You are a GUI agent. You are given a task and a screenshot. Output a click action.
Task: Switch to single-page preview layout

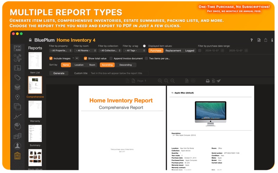coord(187,81)
